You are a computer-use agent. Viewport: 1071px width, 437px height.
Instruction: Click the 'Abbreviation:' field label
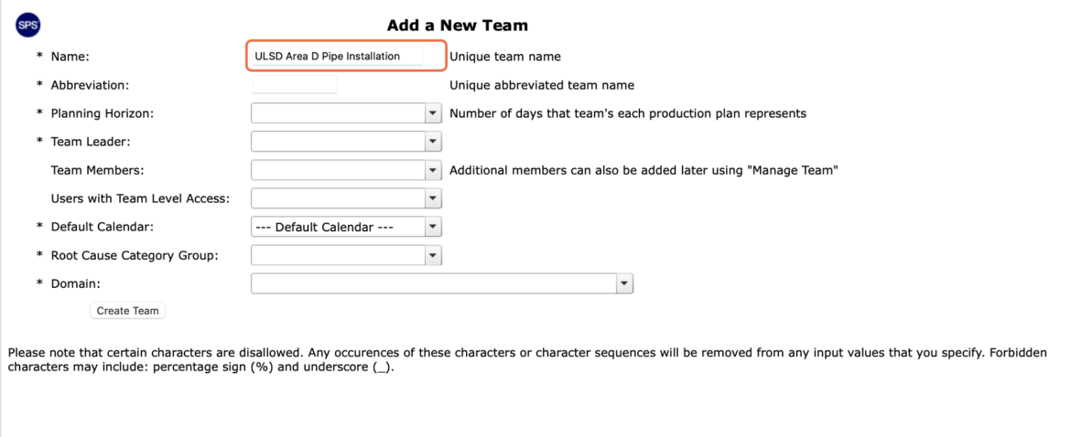[x=90, y=85]
